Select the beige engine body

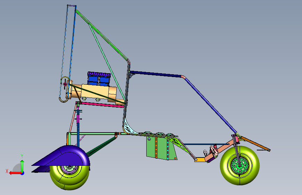pos(94,92)
